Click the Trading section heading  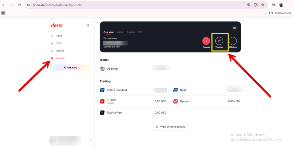[x=105, y=81]
